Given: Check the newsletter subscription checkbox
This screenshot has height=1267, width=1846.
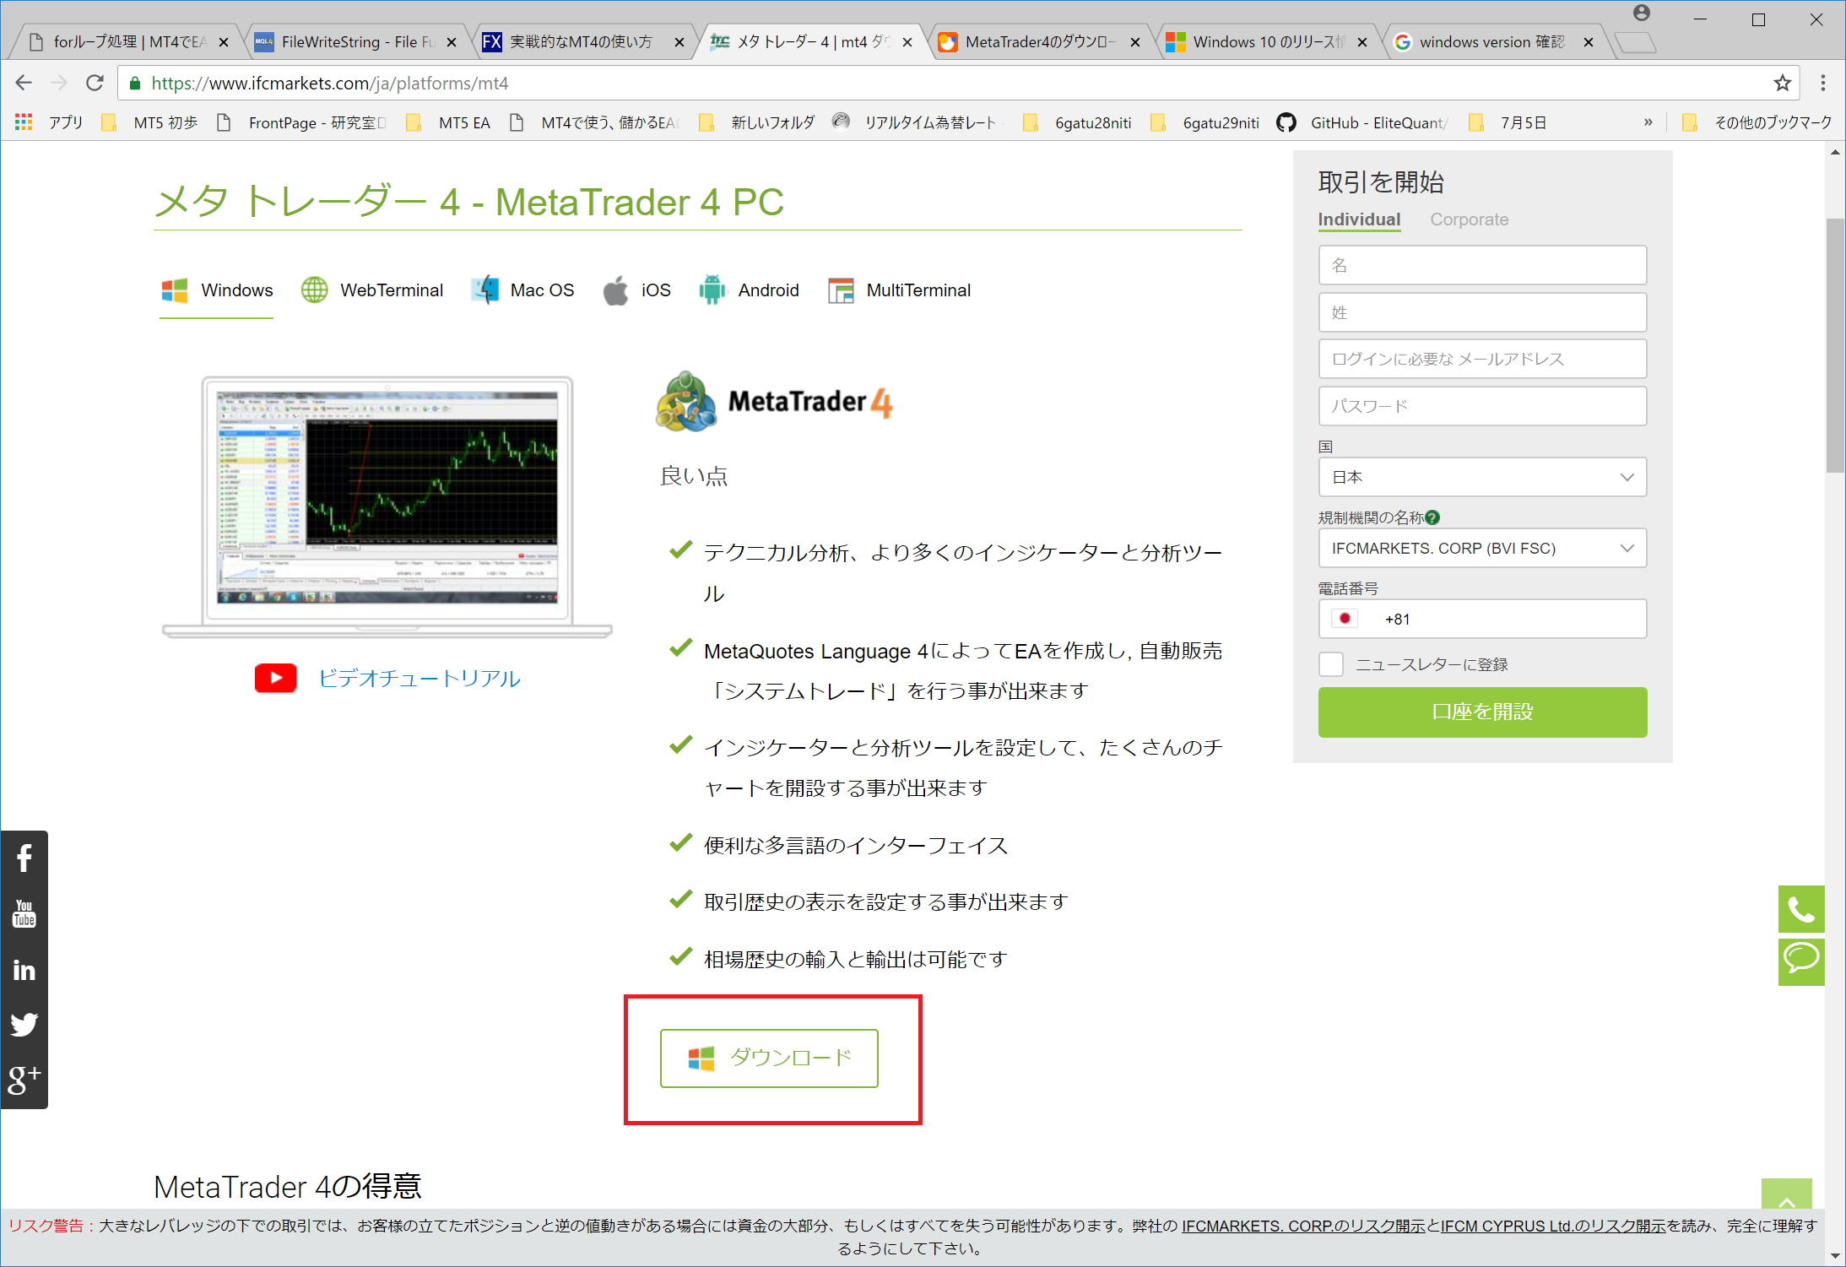Looking at the screenshot, I should [1331, 664].
